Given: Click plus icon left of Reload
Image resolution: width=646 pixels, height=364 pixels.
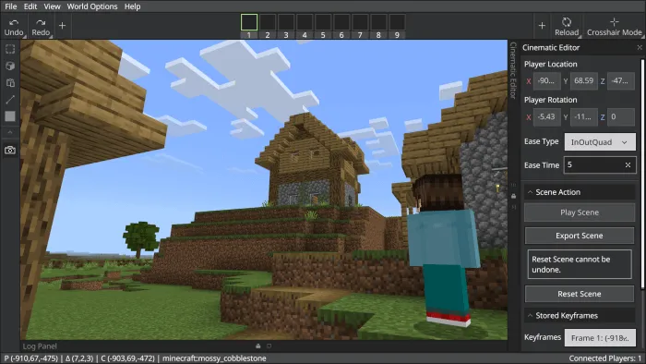Looking at the screenshot, I should [x=542, y=26].
